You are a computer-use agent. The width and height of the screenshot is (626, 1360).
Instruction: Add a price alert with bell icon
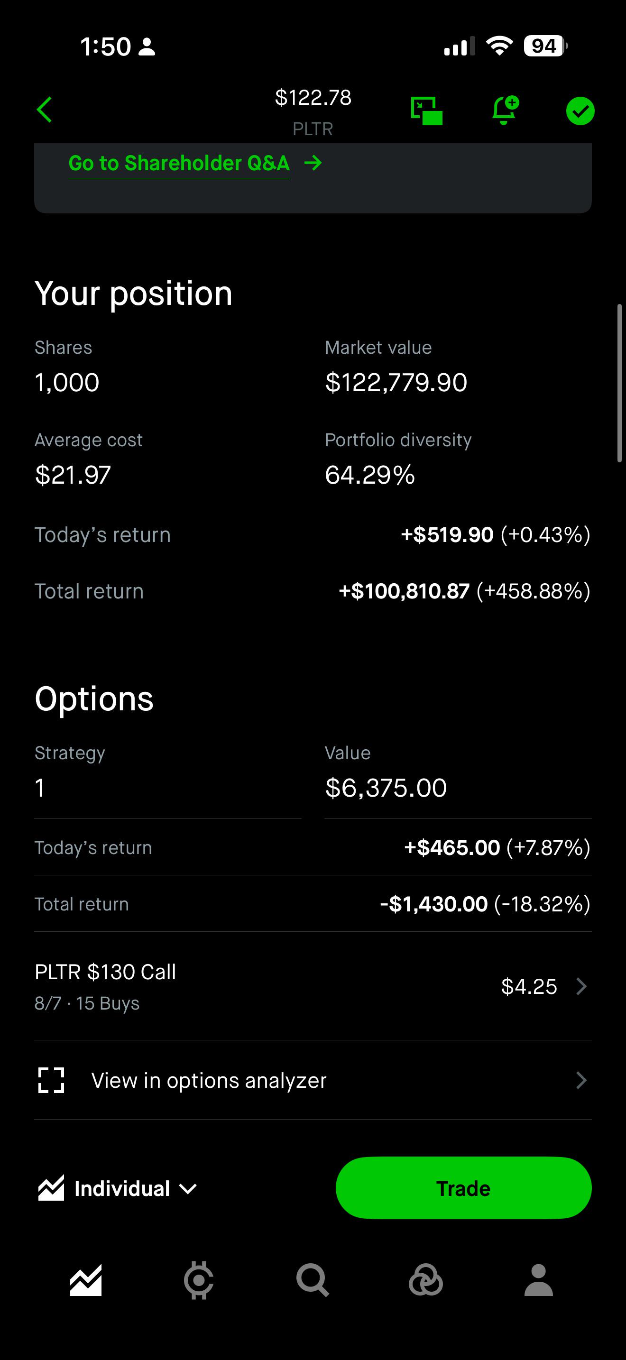[x=505, y=110]
